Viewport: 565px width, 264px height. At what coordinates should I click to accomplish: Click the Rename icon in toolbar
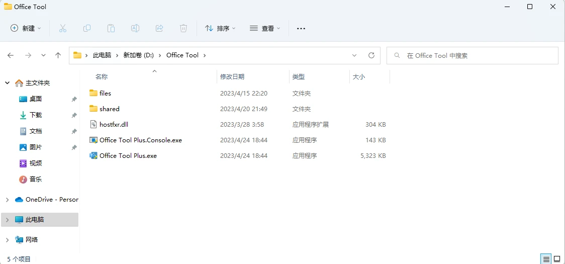(135, 28)
